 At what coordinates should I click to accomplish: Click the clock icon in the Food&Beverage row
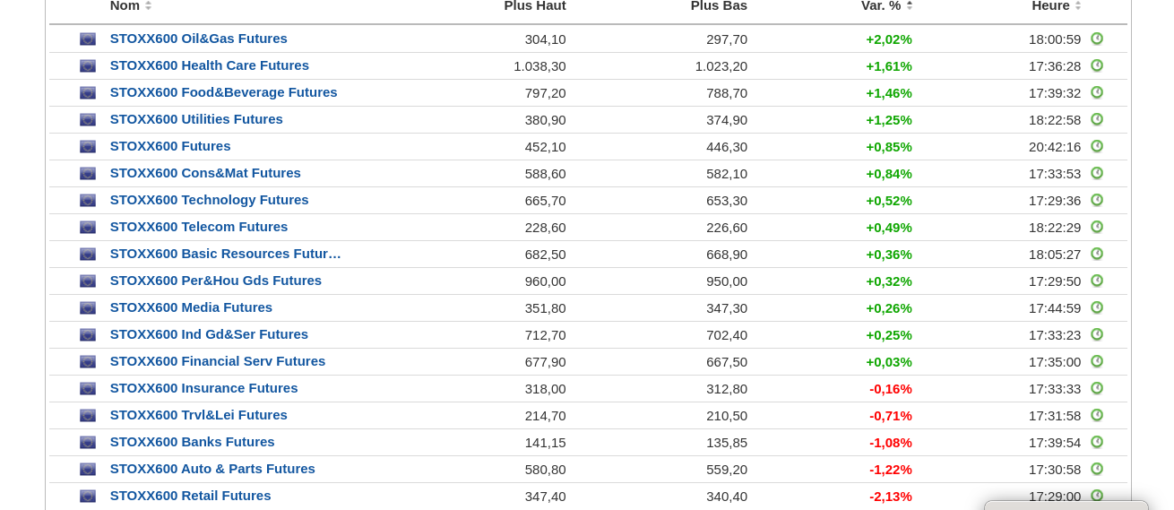click(x=1097, y=93)
